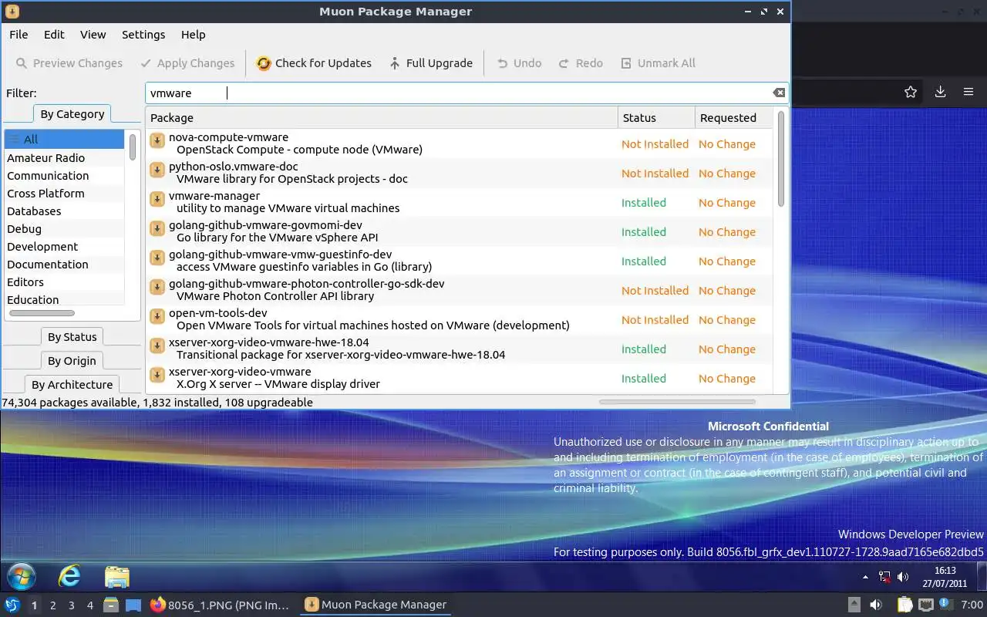This screenshot has width=987, height=617.
Task: Clear the vmware filter text with the clear icon
Action: 779,93
